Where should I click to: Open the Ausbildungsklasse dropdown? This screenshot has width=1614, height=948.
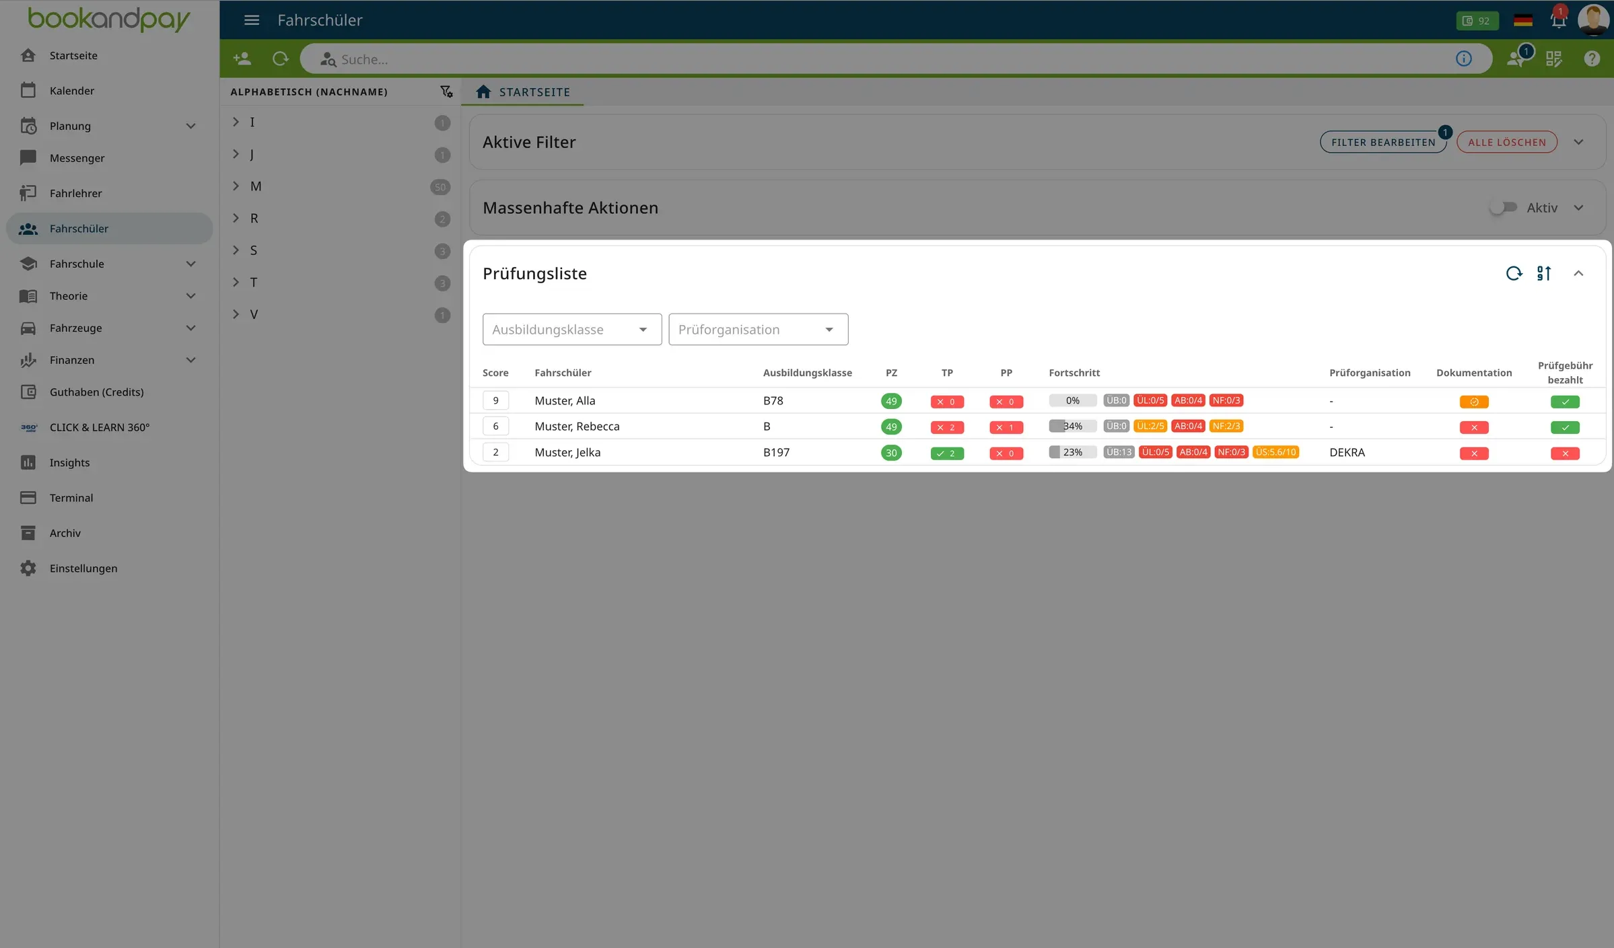572,329
